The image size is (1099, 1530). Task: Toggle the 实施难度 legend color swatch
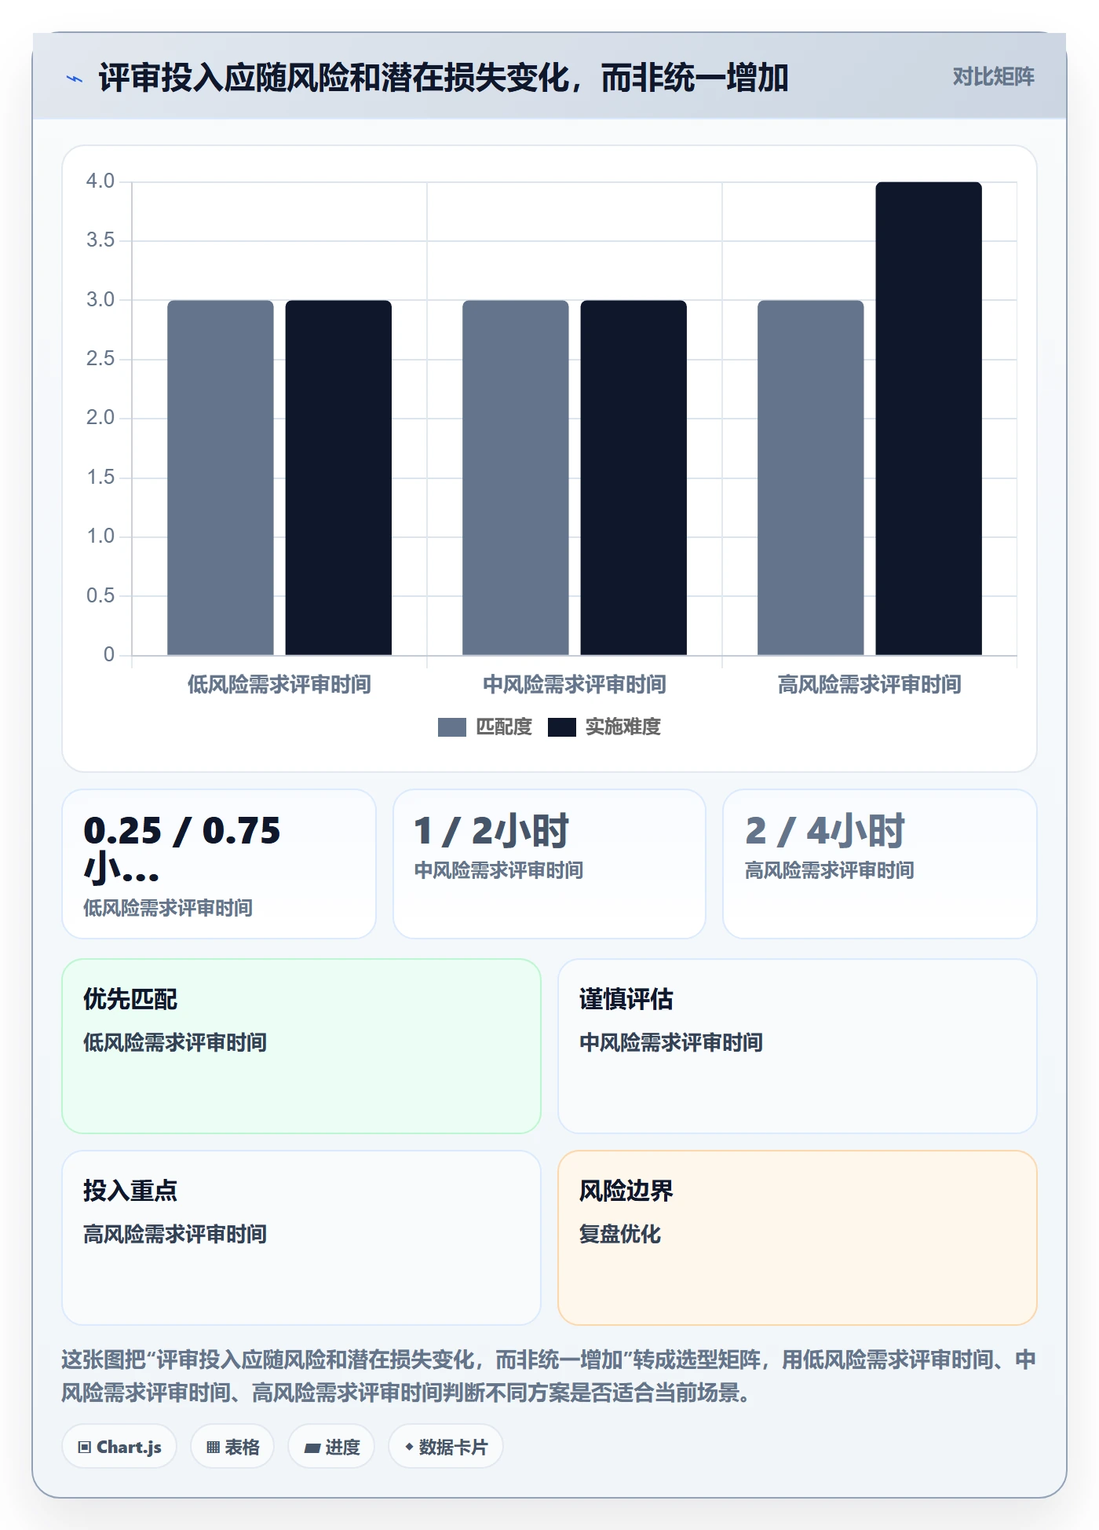562,727
